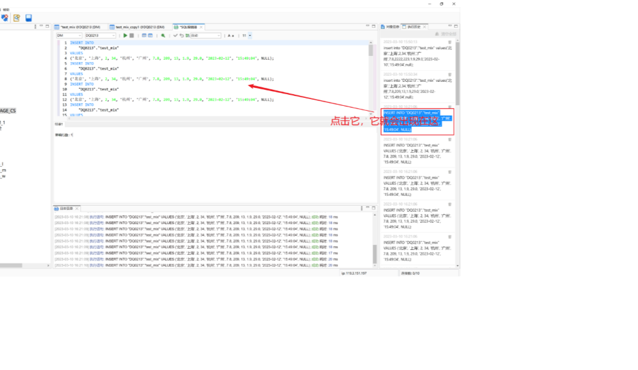Click the second blue table-layout icon in editor toolbar
This screenshot has width=638, height=370.
click(x=150, y=36)
